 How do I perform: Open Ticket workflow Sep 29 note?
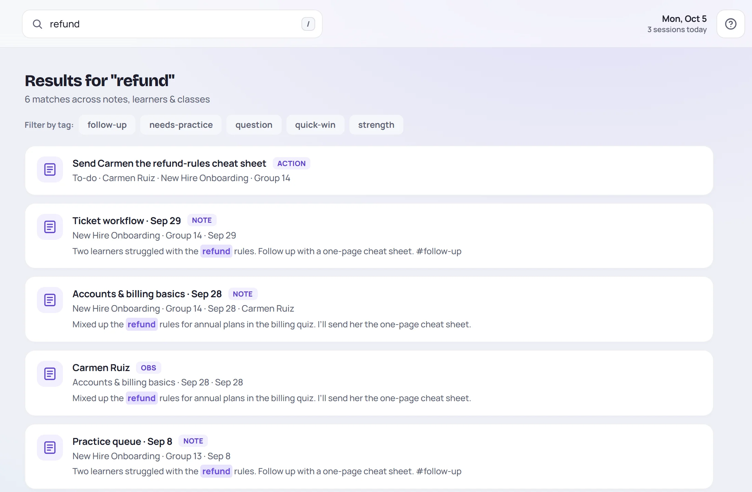369,236
